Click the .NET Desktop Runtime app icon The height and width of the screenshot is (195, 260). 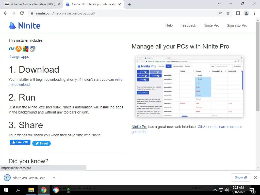click(x=12, y=49)
